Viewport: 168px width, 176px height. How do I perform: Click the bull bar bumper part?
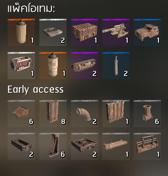tap(147, 146)
